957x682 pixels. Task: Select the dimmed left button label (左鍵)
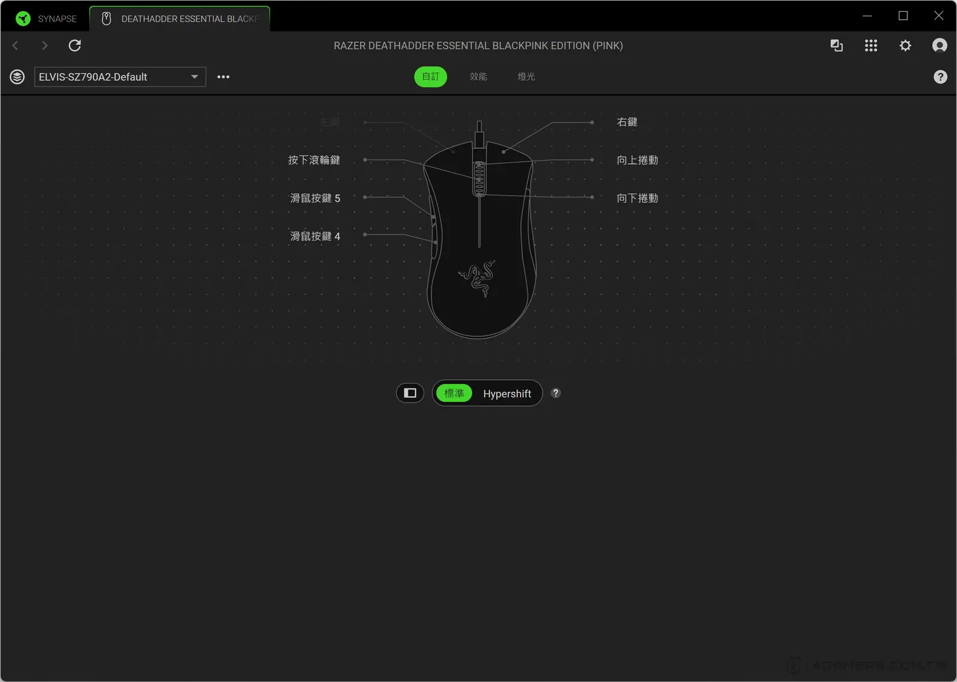tap(330, 122)
